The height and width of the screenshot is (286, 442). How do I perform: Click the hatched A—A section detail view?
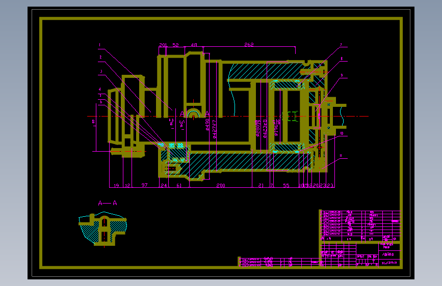tap(102, 229)
